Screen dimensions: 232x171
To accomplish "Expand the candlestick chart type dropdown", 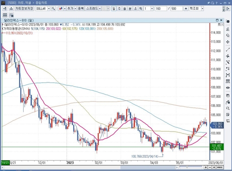I will (x=65, y=9).
